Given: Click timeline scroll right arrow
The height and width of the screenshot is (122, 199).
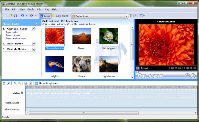Looking at the screenshot, I should (196, 113).
